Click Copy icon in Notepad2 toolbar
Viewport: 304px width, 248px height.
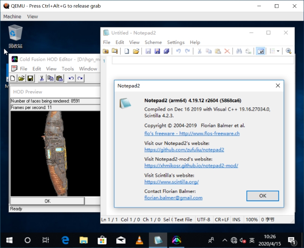point(209,51)
